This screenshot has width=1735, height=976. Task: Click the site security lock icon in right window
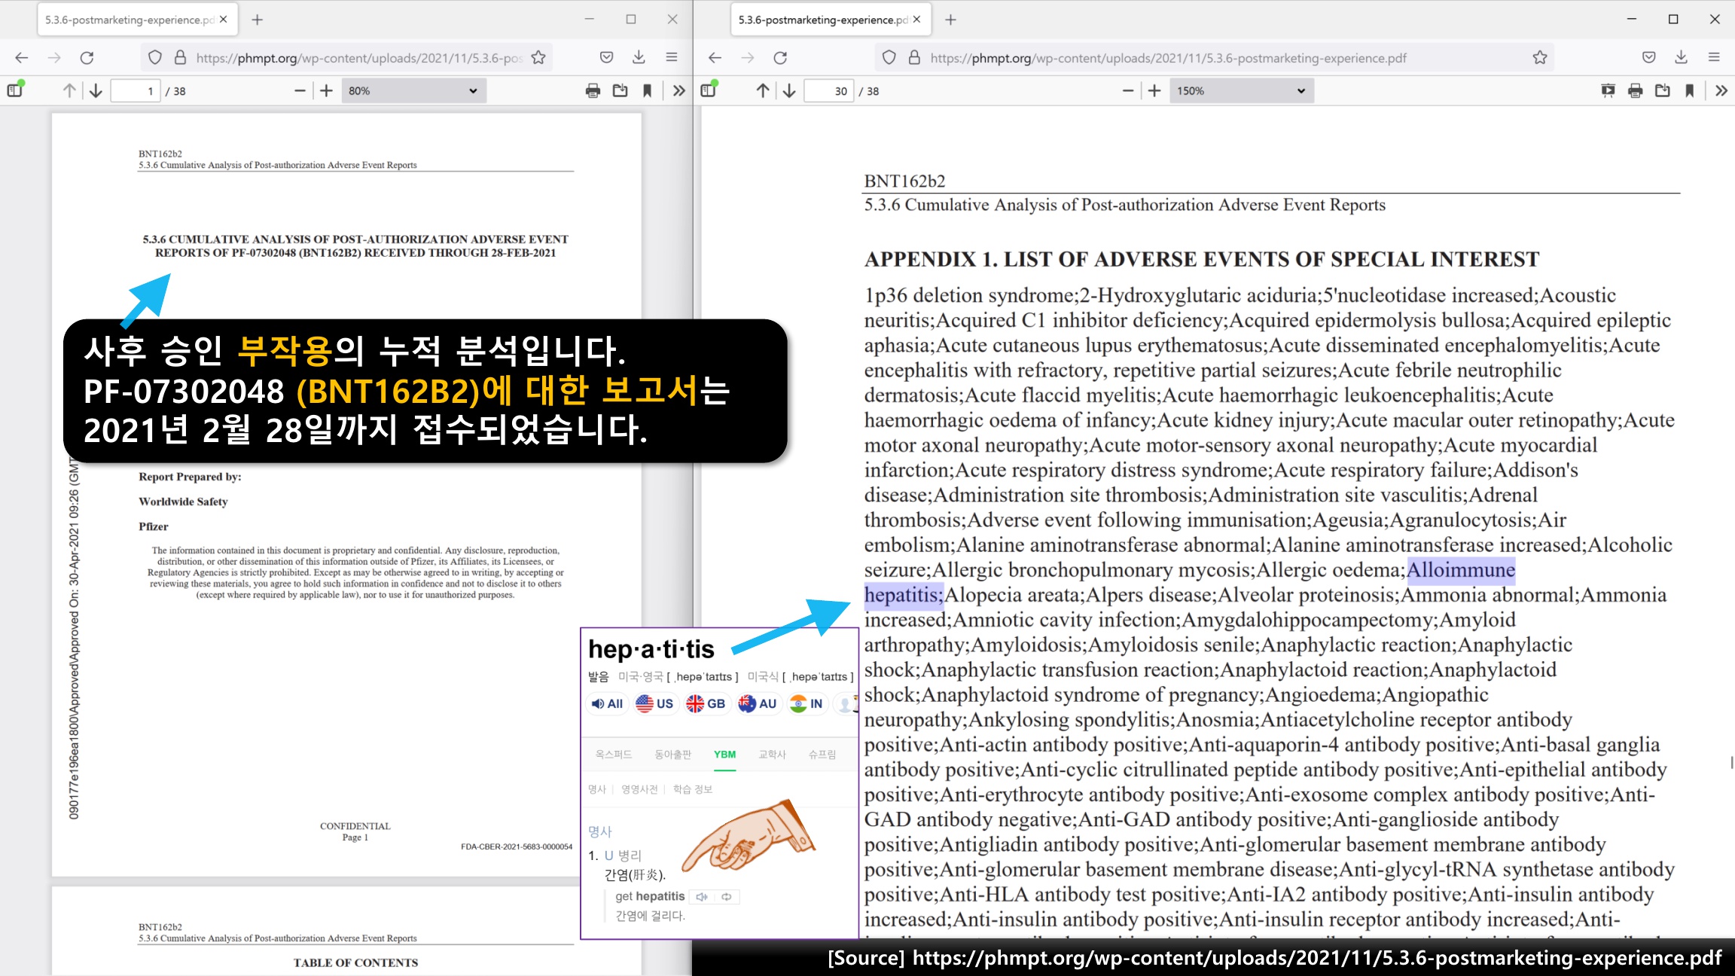click(x=914, y=57)
